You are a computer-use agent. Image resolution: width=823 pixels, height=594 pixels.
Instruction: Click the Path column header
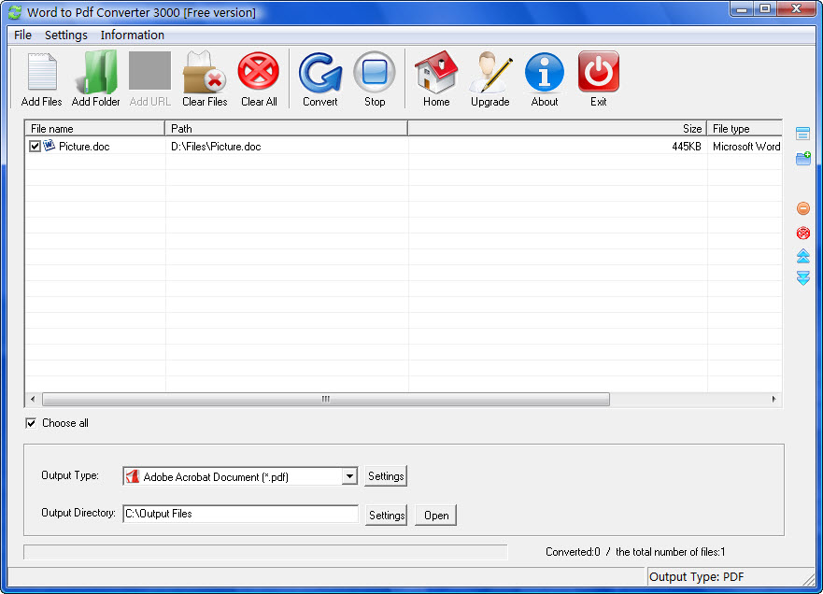coord(286,129)
